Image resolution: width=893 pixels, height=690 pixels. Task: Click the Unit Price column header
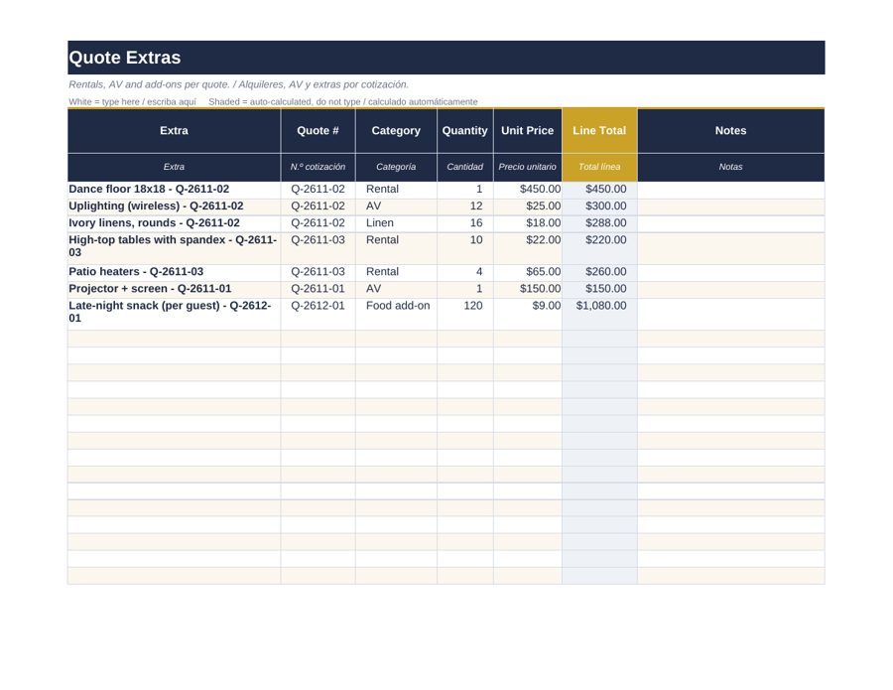pos(528,130)
